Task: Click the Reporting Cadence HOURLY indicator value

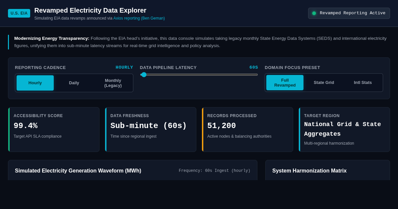Action: [124, 67]
